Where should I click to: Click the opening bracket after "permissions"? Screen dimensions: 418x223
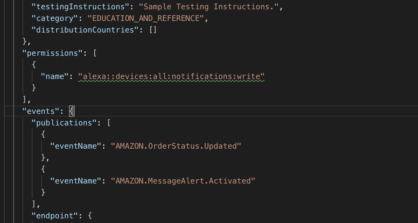(95, 53)
